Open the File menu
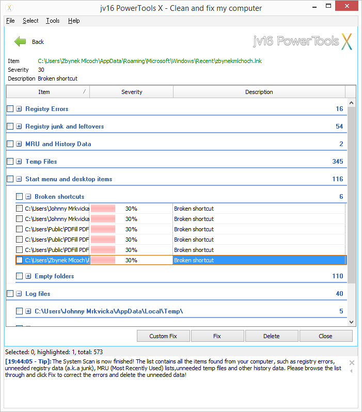 (x=10, y=21)
